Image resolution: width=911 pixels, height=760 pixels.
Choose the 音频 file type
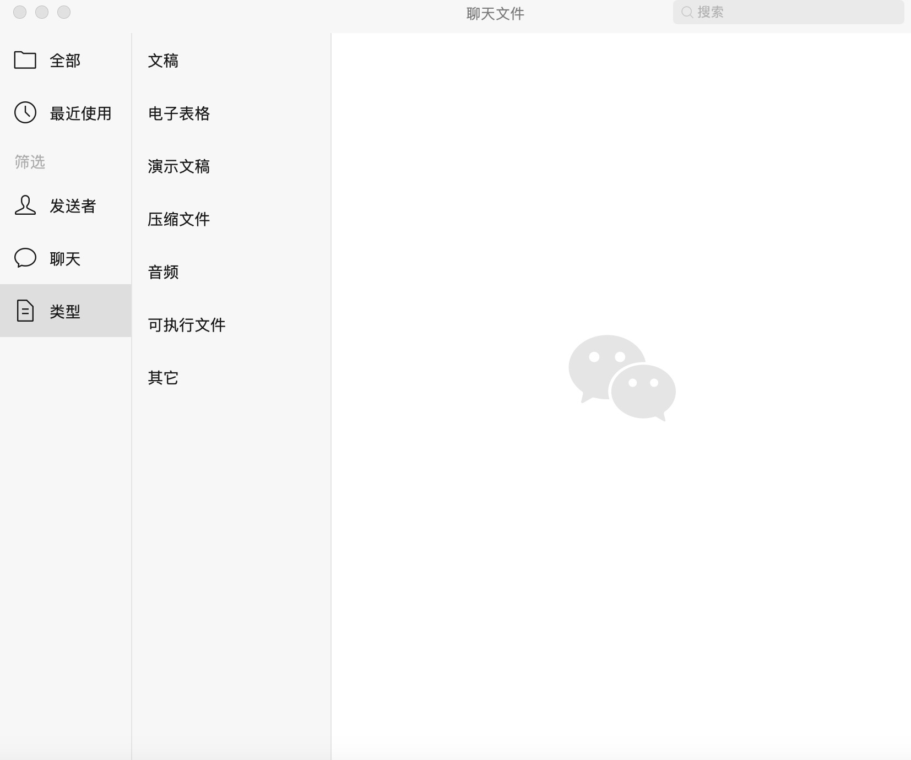(x=231, y=272)
